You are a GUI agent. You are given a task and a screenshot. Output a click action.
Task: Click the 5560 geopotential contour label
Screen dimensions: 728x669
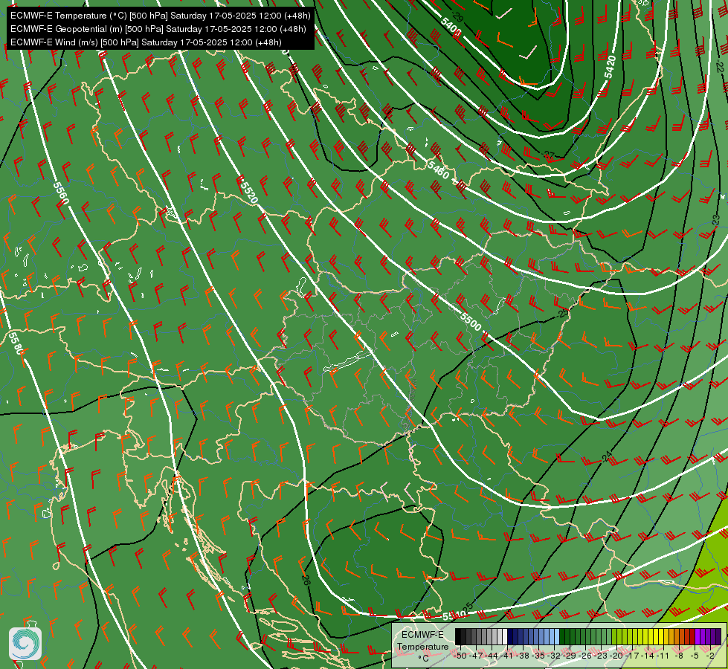(x=61, y=193)
